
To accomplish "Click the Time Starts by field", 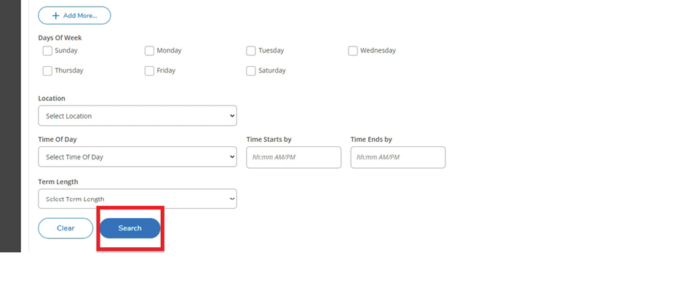I will coord(293,157).
